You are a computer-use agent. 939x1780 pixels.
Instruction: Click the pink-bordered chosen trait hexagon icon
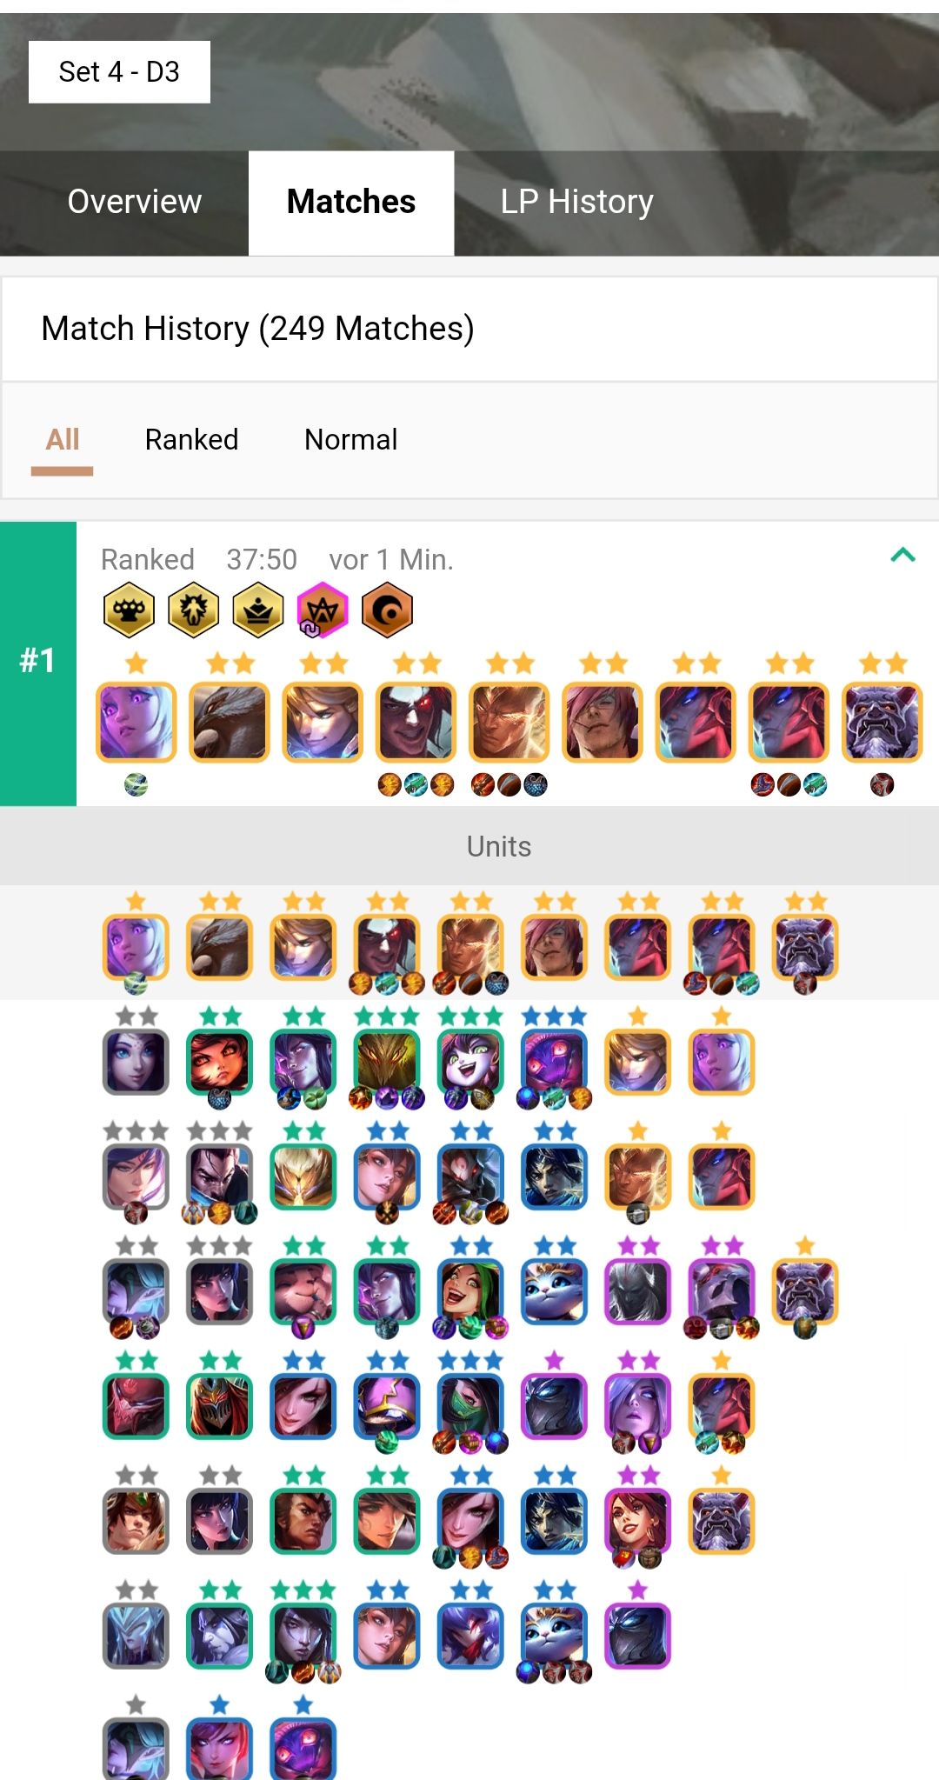[x=323, y=610]
